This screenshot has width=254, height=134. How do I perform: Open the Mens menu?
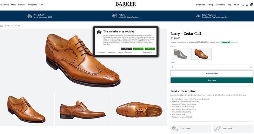pos(13,5)
